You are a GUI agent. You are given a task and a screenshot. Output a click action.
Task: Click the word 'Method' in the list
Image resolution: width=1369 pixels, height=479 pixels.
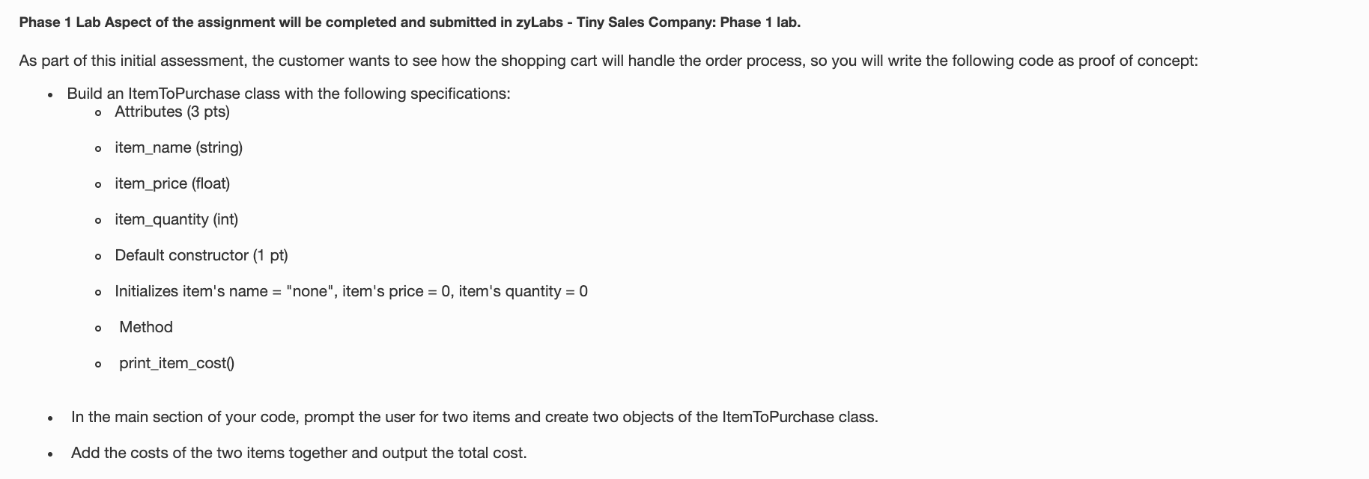pyautogui.click(x=146, y=327)
